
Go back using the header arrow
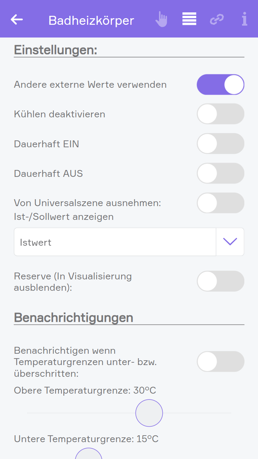coord(17,20)
